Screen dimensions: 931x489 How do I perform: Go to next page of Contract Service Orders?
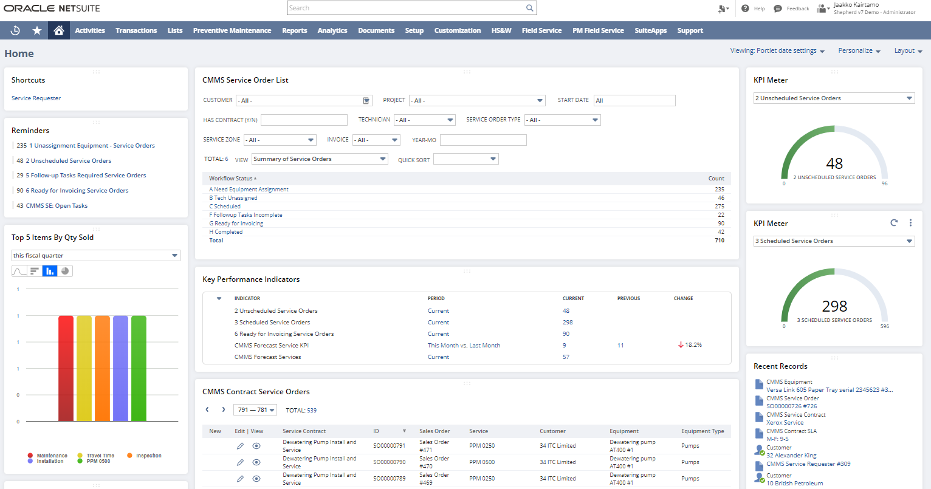point(224,410)
